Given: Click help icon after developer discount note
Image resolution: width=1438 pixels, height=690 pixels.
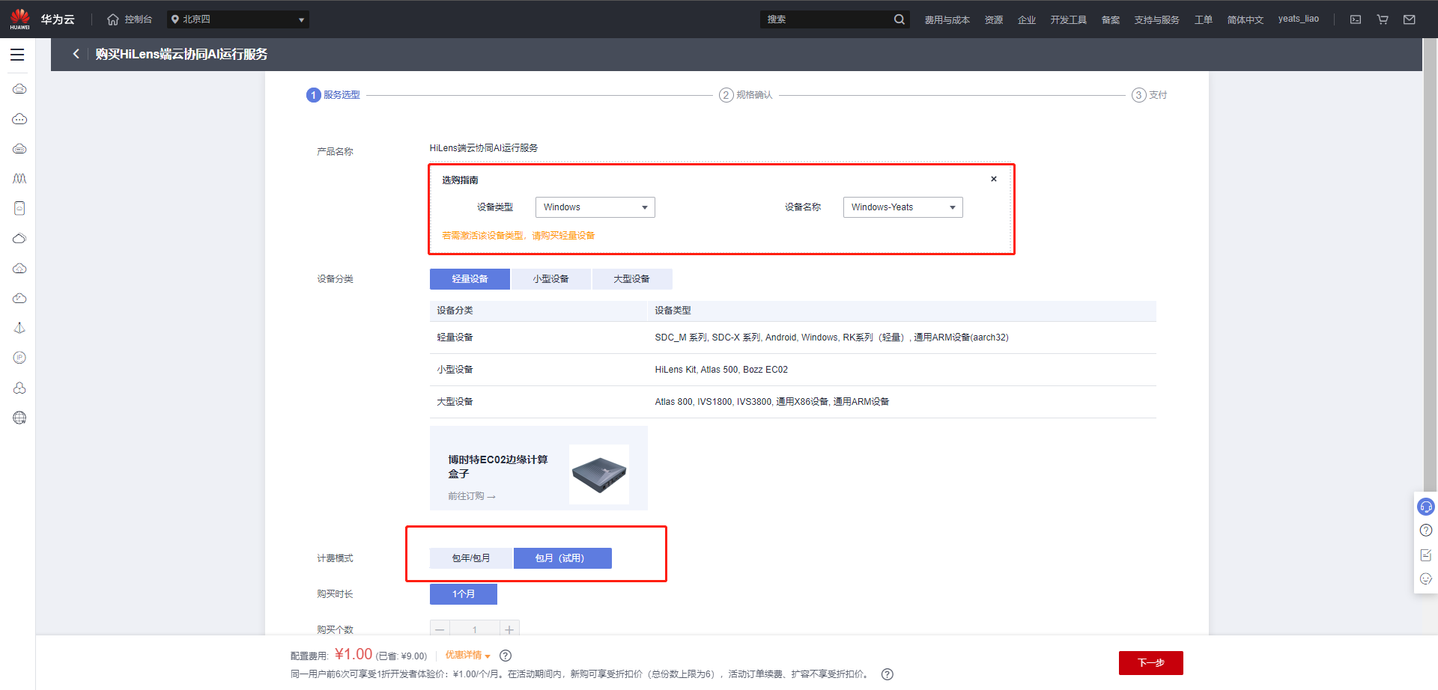Looking at the screenshot, I should (888, 674).
